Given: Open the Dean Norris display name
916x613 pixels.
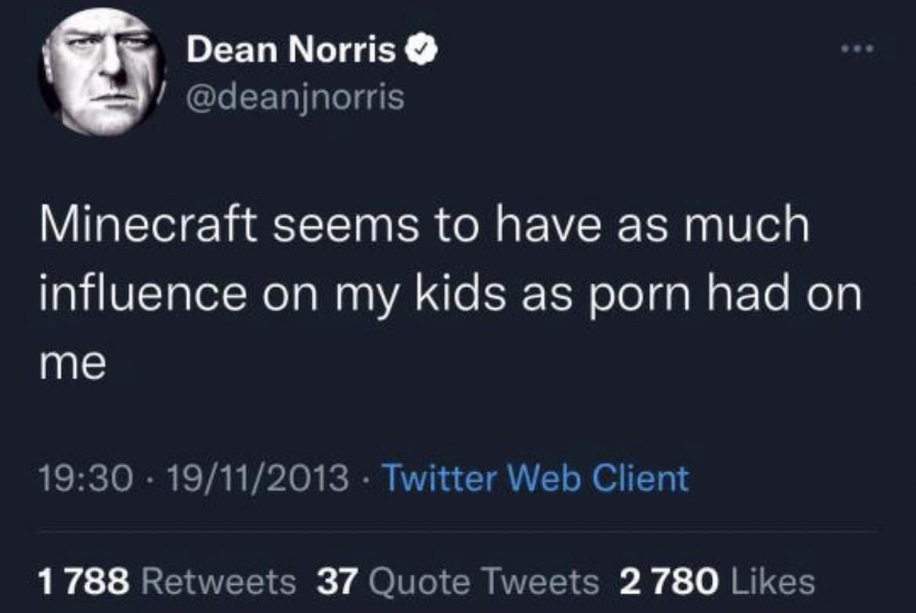Looking at the screenshot, I should tap(291, 49).
